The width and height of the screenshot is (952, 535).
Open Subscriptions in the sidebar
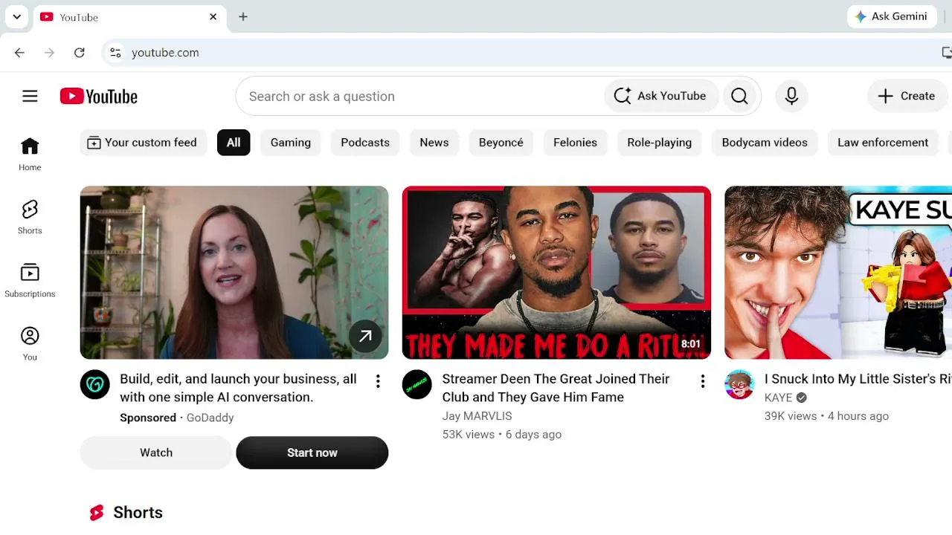[x=30, y=280]
